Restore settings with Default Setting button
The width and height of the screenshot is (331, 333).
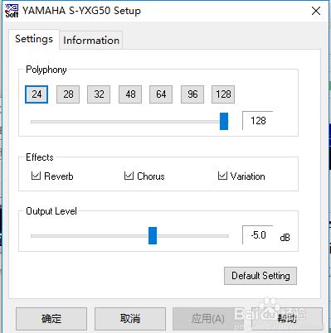pos(260,276)
